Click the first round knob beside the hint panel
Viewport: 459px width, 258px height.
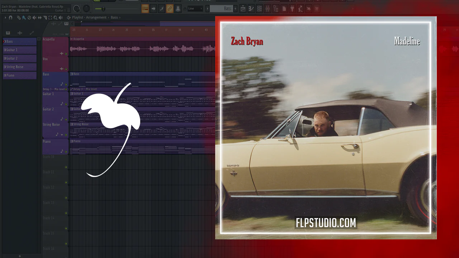click(77, 8)
